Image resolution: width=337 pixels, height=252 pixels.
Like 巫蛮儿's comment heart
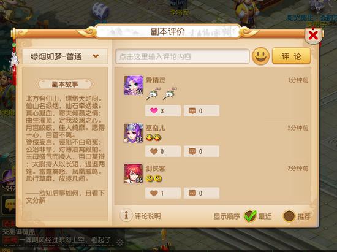pos(154,151)
